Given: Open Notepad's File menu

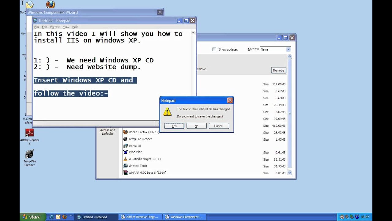Looking at the screenshot, I should (36, 27).
